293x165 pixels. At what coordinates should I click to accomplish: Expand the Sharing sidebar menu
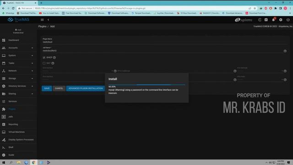(18, 93)
